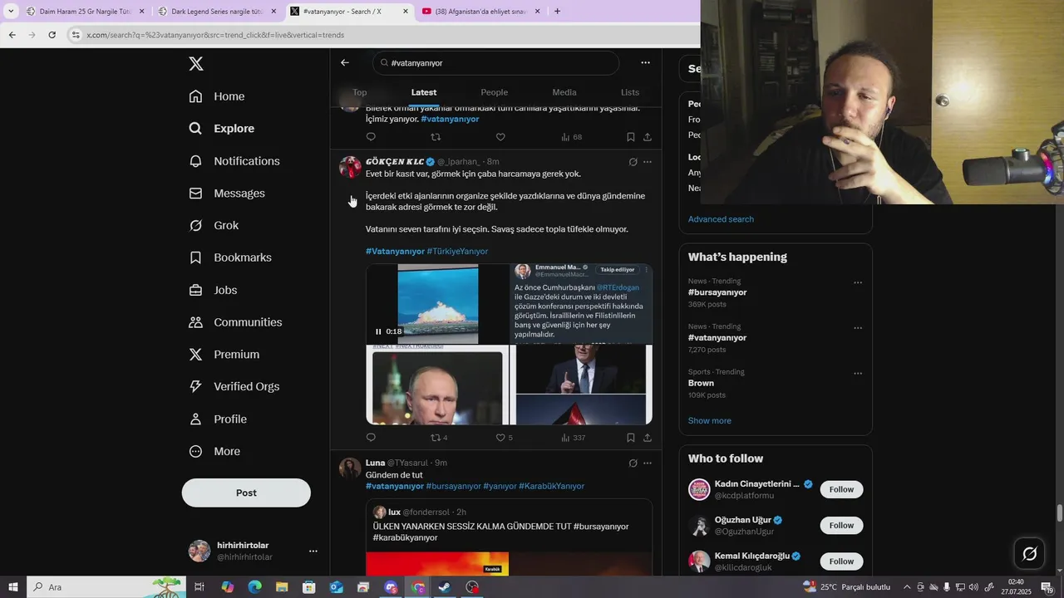Open more options on GÖKÇEN KLC post
Image resolution: width=1064 pixels, height=598 pixels.
coord(648,162)
